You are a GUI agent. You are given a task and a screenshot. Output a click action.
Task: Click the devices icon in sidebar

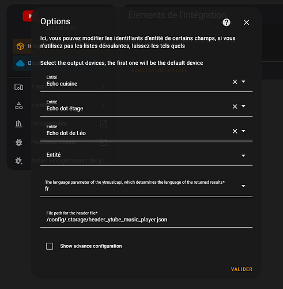coord(19,87)
